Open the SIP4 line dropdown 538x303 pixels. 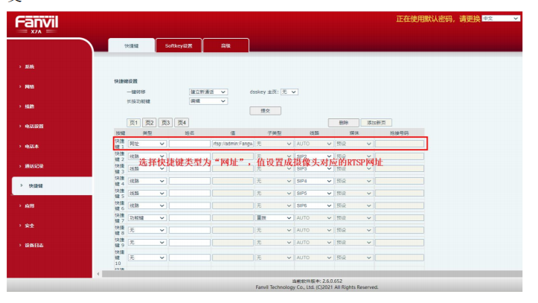click(x=313, y=181)
